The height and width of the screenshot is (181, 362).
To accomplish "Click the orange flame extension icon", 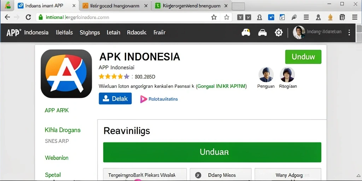I will (331, 17).
